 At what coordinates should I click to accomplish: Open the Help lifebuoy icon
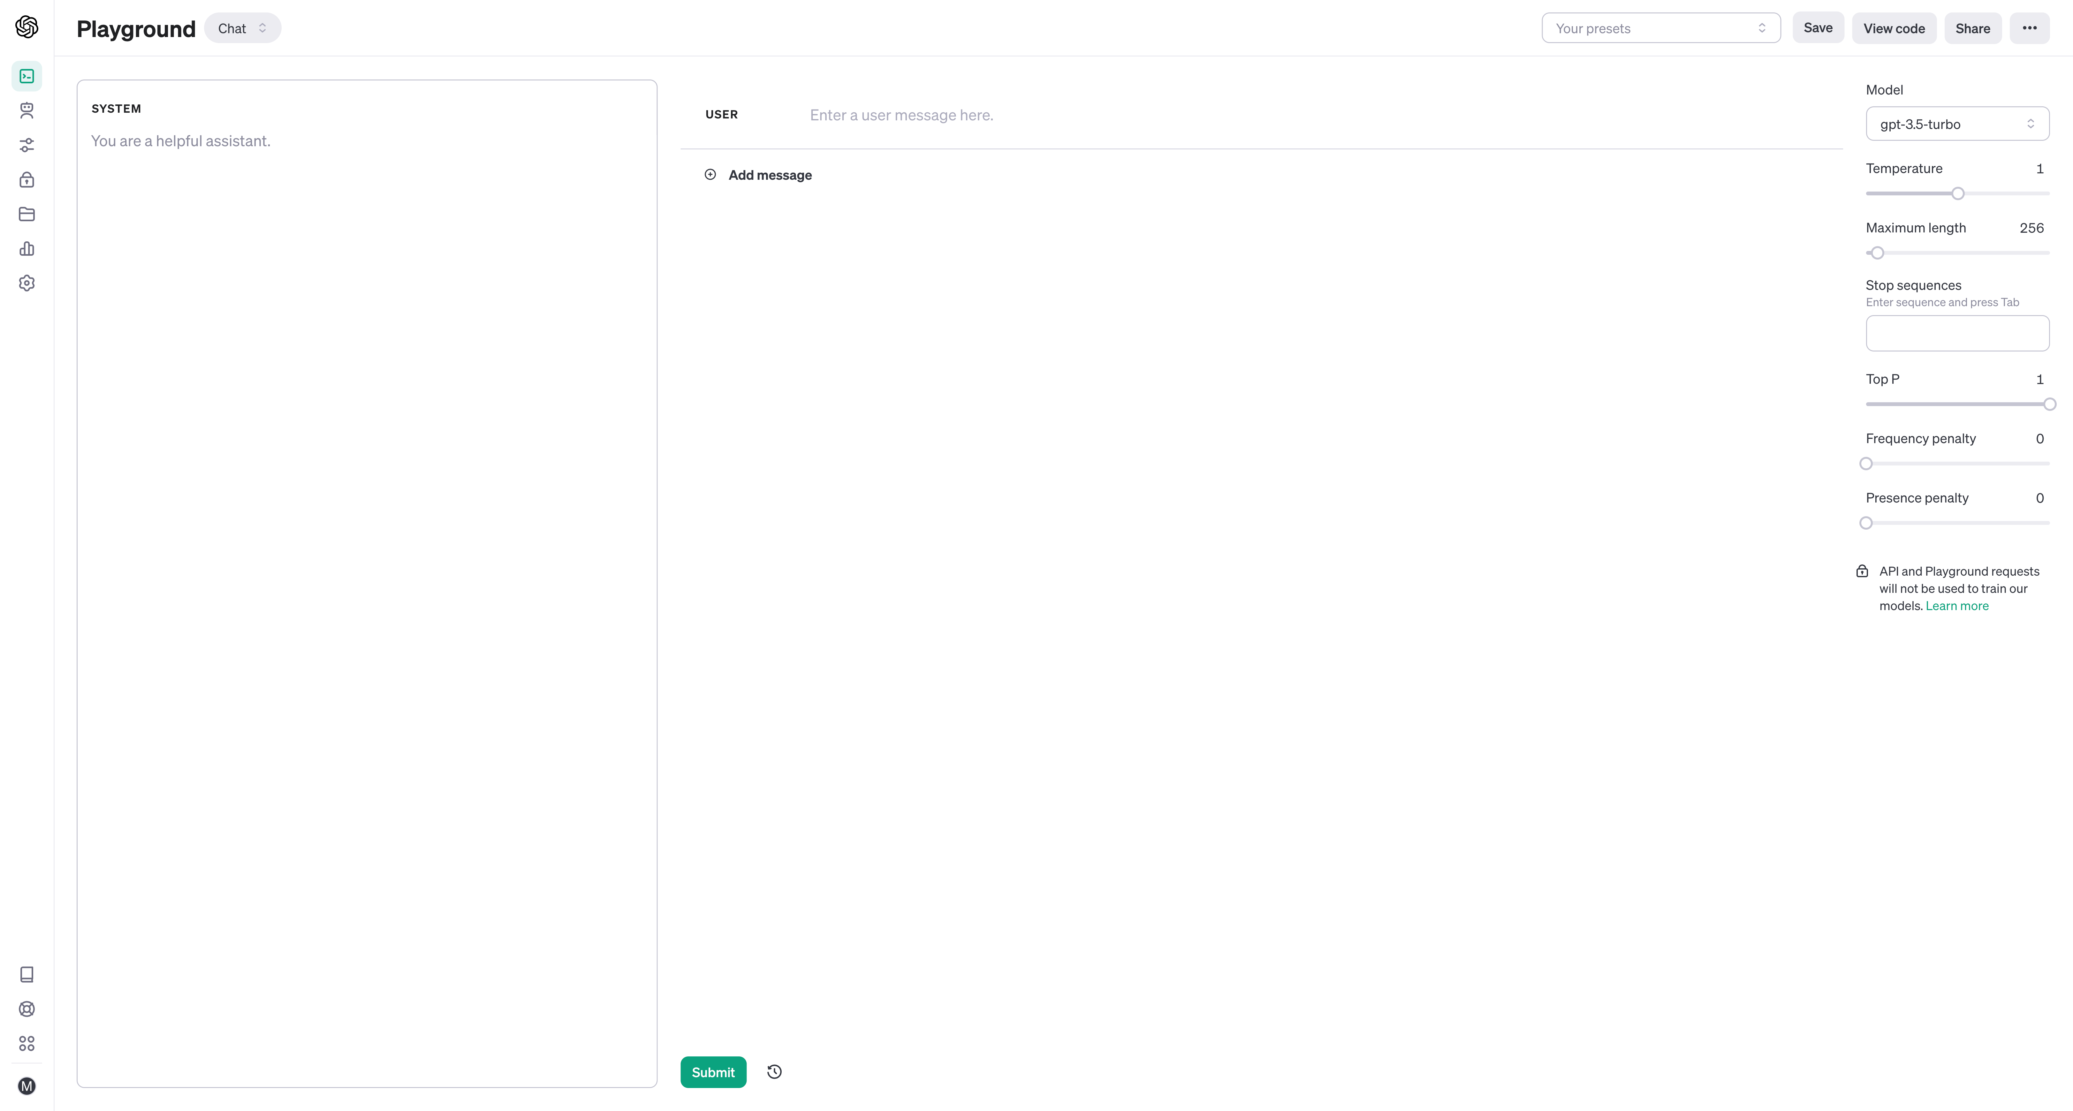27,1009
